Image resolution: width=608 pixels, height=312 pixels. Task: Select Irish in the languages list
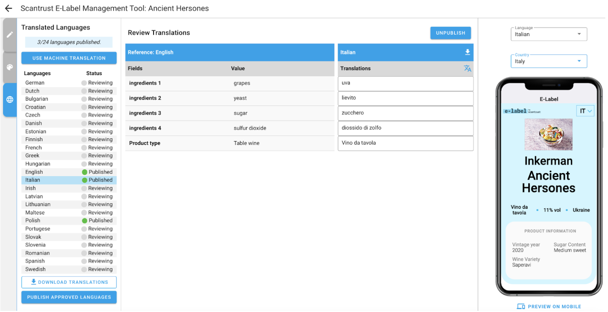(69, 189)
